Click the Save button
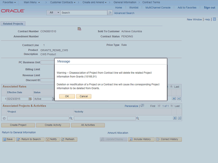The height and width of the screenshot is (163, 218). (9, 139)
